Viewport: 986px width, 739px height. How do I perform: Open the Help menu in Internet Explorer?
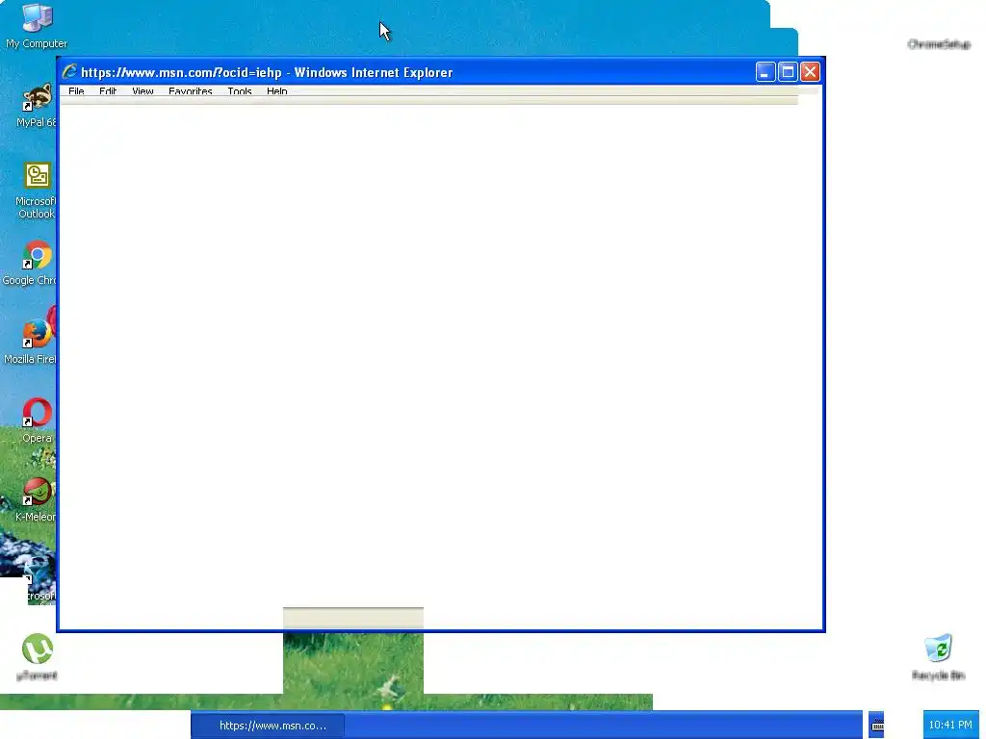click(x=276, y=91)
